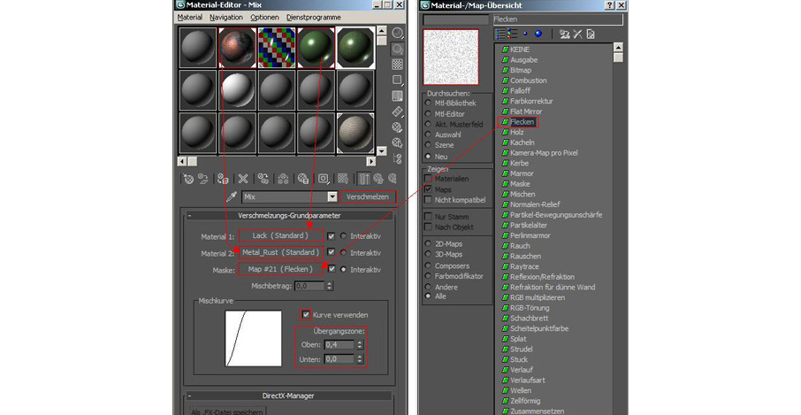Click the delete from library X icon in map browser
The width and height of the screenshot is (801, 415).
576,34
